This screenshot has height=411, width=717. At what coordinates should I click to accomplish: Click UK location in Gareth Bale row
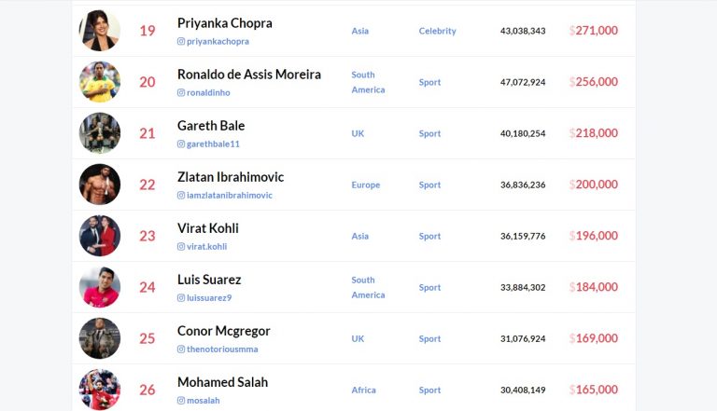coord(358,133)
